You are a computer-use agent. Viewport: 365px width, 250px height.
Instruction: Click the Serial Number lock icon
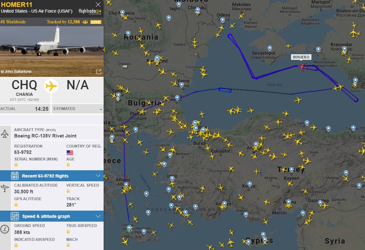coord(16,165)
